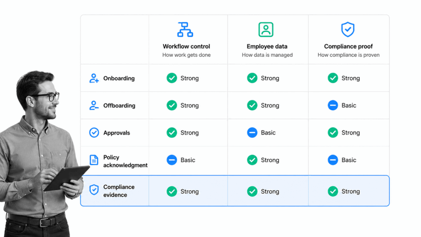Click the Compliance evidence shield icon
This screenshot has width=421, height=237.
point(94,190)
